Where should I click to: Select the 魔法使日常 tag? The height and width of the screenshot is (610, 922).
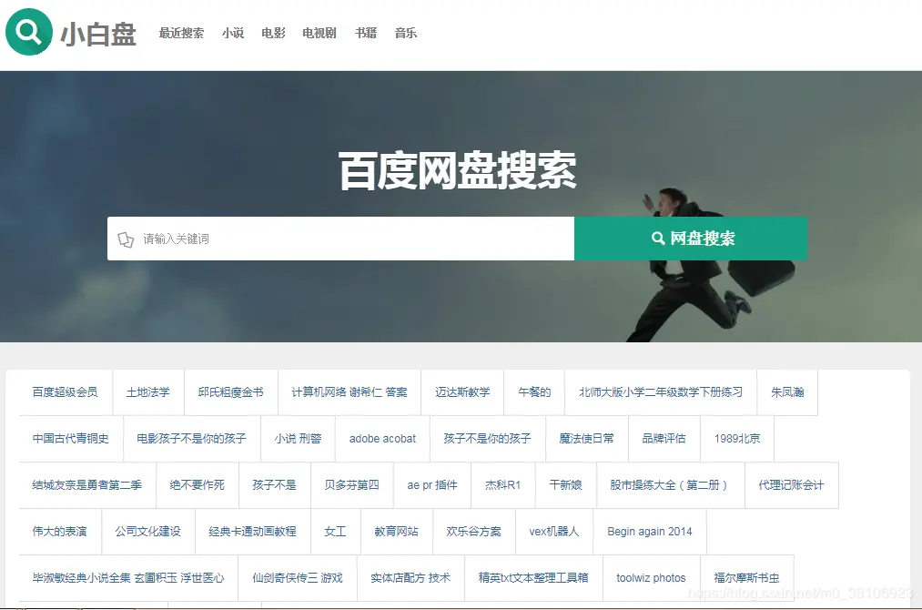coord(587,439)
